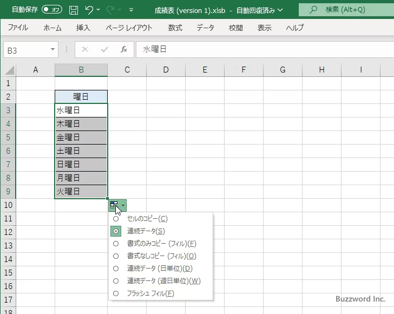394x314 pixels.
Task: Click the formula bar Cancel X icon
Action: pos(85,49)
